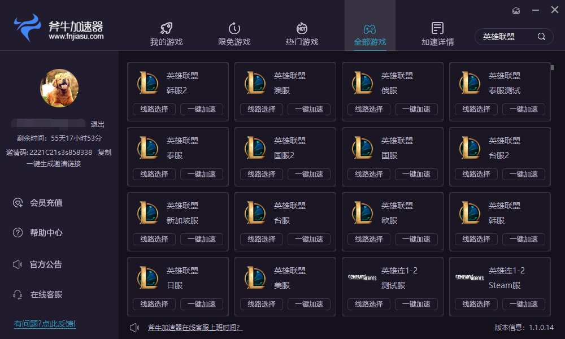Click 线路选择 for 美服
Screen dimensions: 565x339
[x=262, y=304]
